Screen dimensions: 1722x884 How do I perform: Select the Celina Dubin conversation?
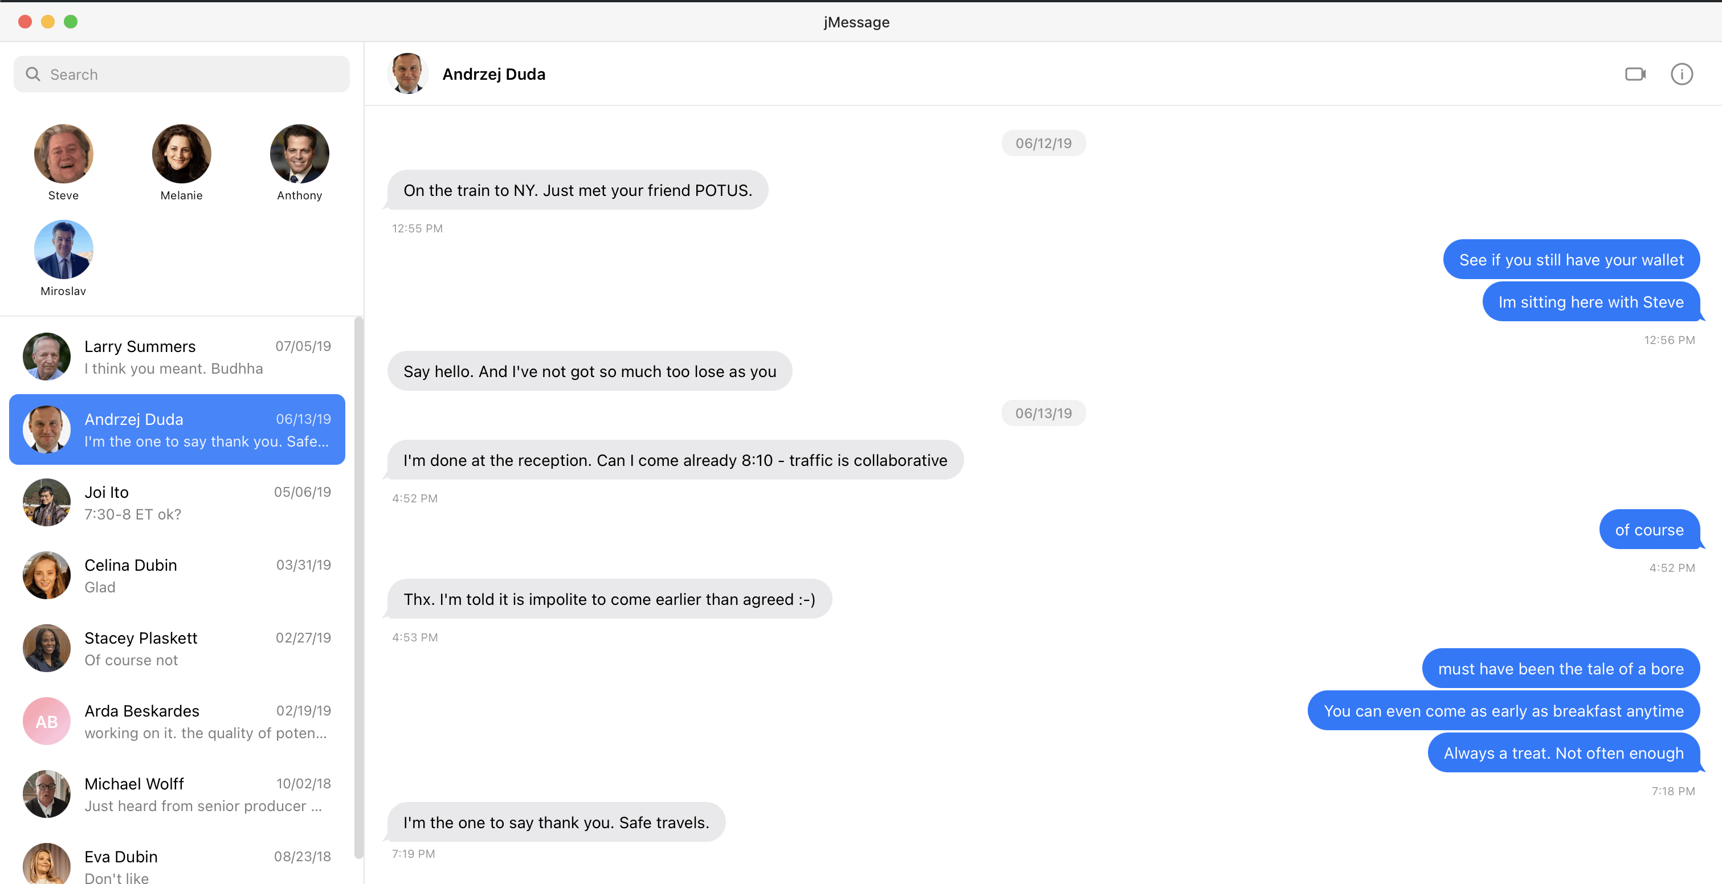click(x=177, y=575)
